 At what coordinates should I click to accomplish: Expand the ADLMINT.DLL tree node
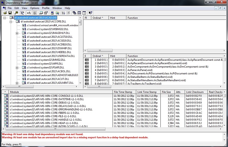(17, 83)
